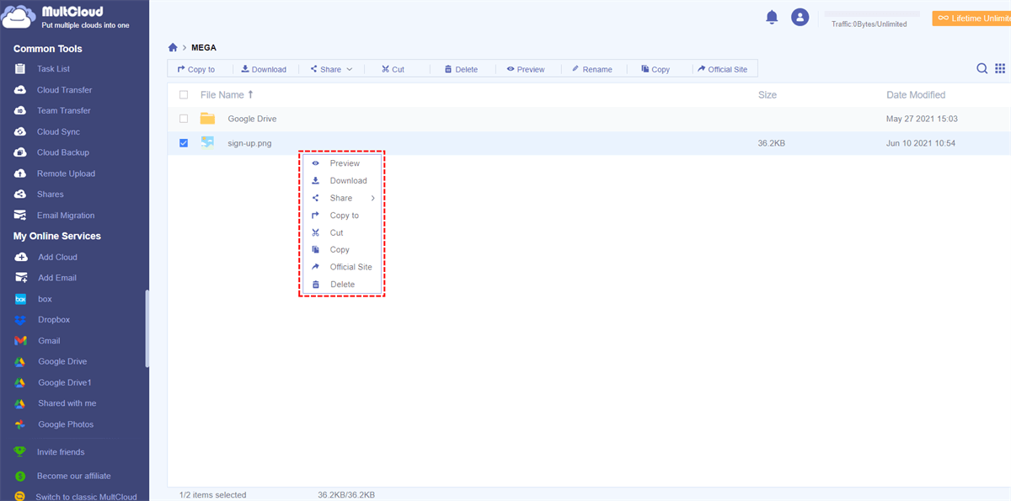The image size is (1011, 501).
Task: Sort by File Name column header
Action: tap(227, 95)
